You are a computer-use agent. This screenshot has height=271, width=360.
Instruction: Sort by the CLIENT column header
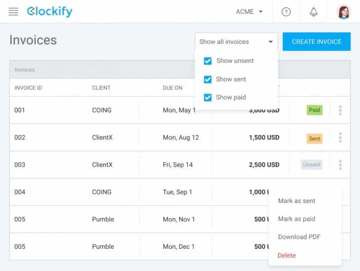[101, 88]
